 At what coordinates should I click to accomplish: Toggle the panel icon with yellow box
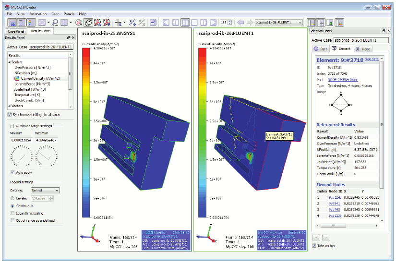(x=312, y=23)
